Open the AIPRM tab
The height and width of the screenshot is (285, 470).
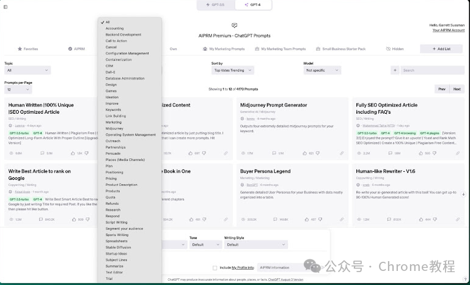76,48
